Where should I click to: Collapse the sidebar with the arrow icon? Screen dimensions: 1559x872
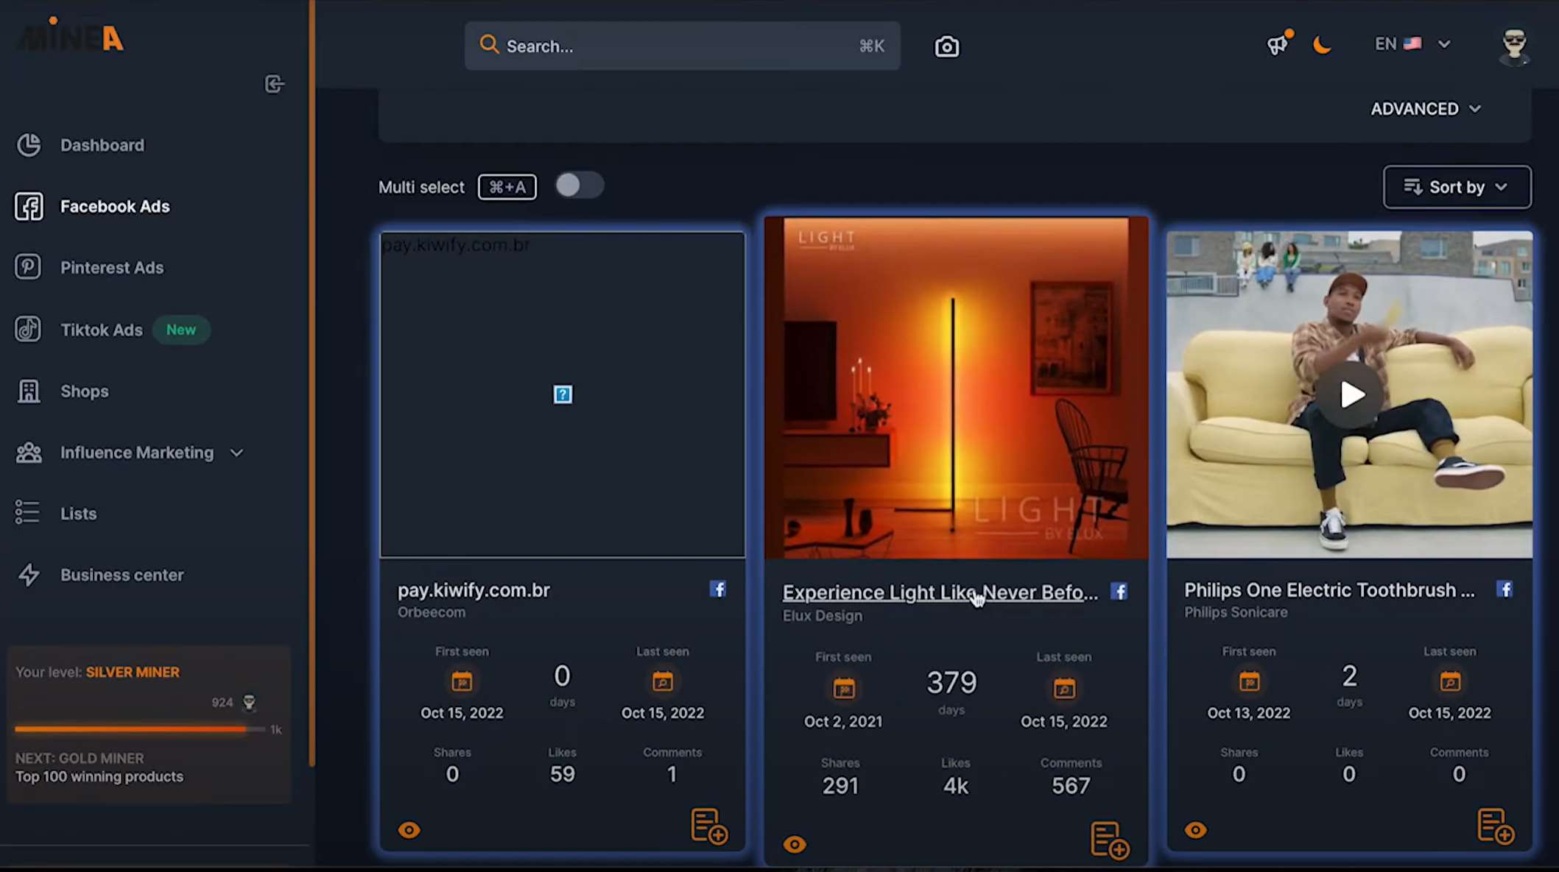(x=274, y=84)
